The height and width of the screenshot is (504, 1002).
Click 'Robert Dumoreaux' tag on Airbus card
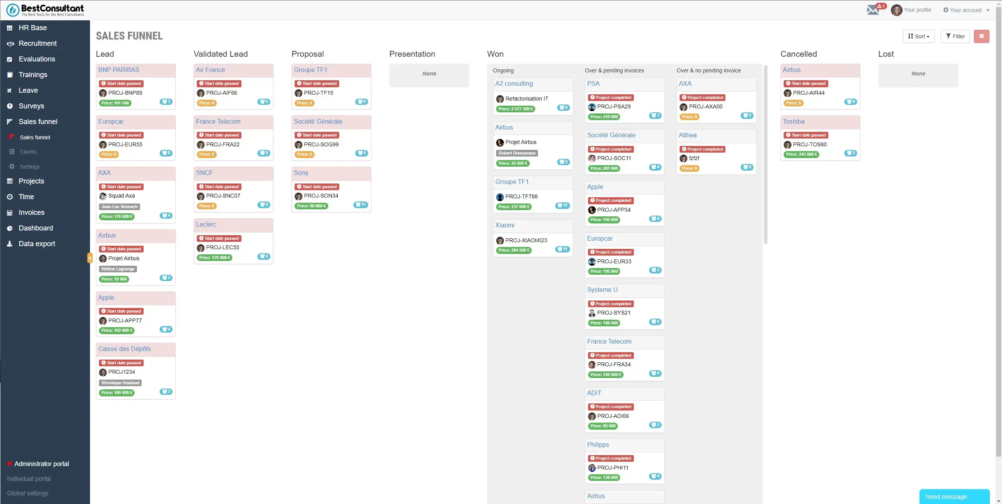pyautogui.click(x=517, y=153)
